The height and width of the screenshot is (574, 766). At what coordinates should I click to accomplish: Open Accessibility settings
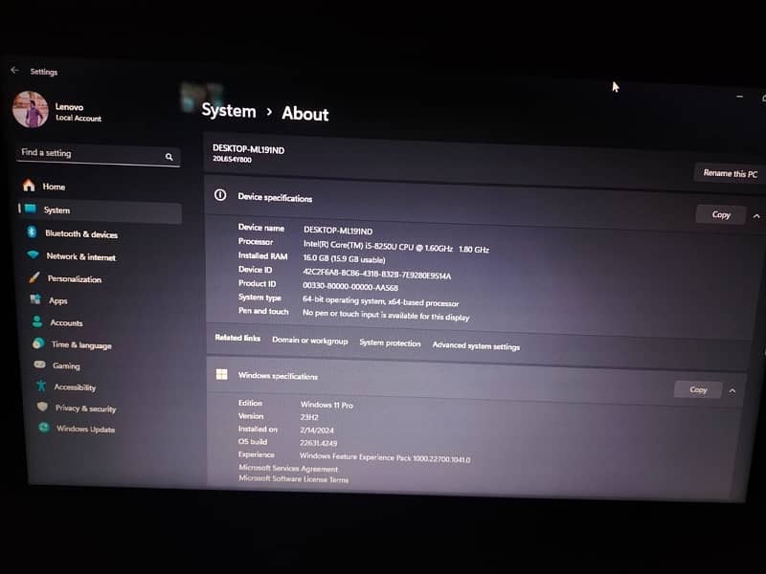click(75, 387)
